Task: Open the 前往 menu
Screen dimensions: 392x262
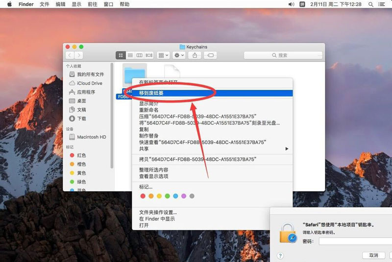Action: point(93,4)
